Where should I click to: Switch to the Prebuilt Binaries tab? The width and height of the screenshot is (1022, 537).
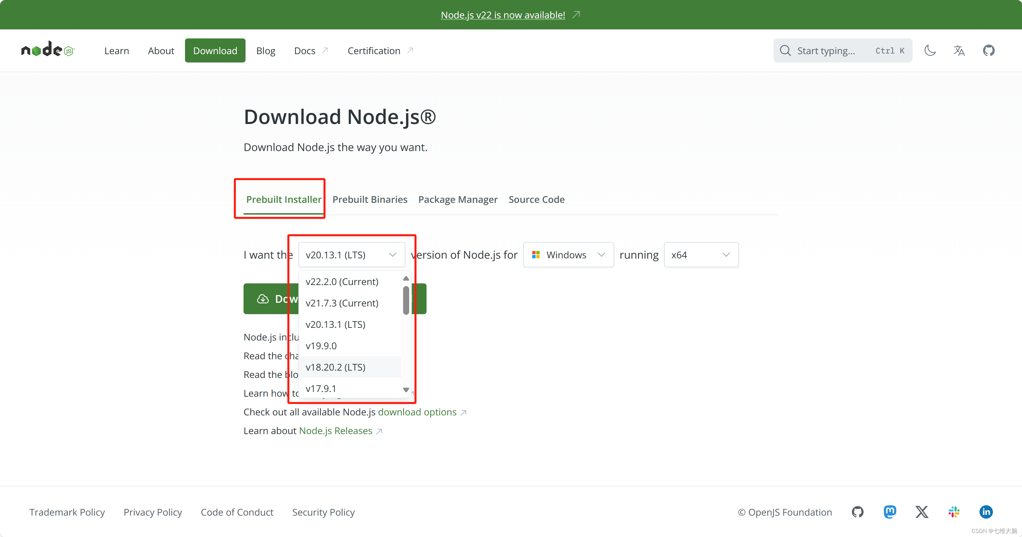pos(370,199)
